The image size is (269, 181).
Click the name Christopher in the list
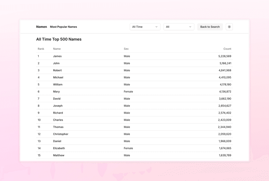pos(61,134)
